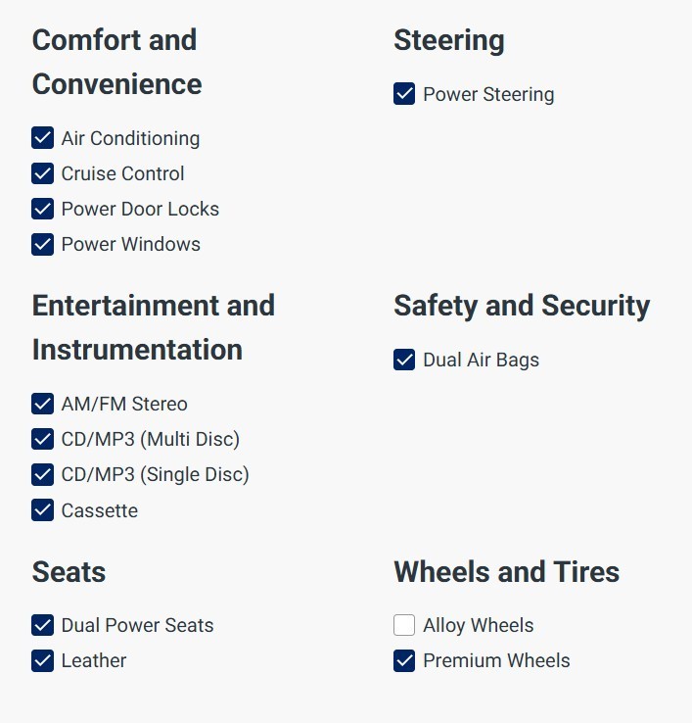
Task: Toggle the AM/FM Stereo checkbox
Action: (x=43, y=404)
